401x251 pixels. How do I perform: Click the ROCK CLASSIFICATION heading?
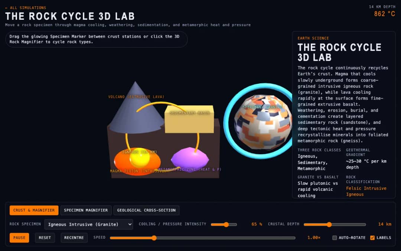click(x=363, y=180)
